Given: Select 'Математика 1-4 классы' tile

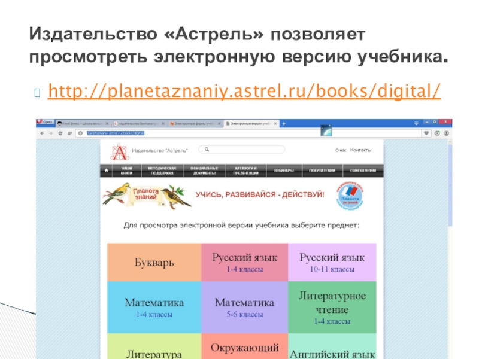Looking at the screenshot, I should 154,307.
